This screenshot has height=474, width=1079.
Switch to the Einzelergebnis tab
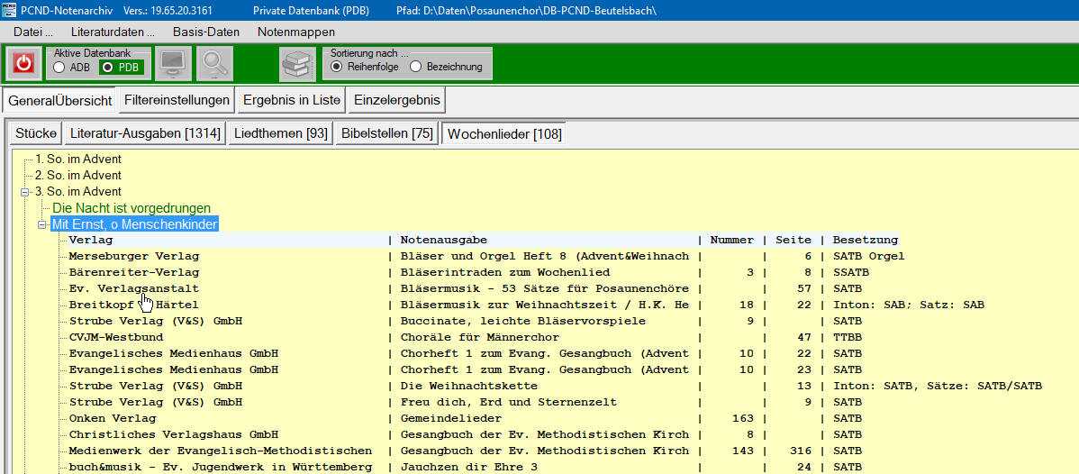coord(397,100)
